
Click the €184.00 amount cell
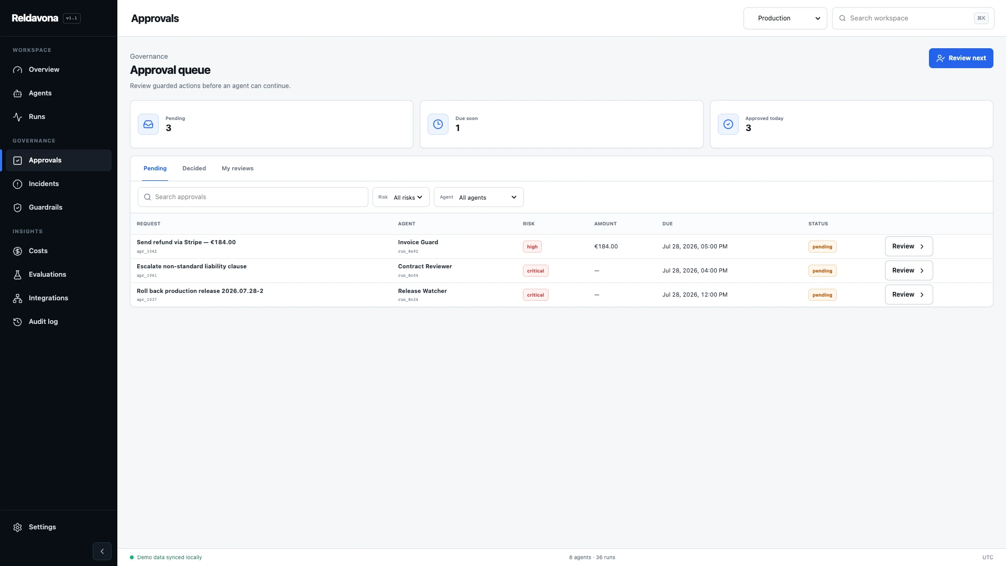[x=606, y=246]
